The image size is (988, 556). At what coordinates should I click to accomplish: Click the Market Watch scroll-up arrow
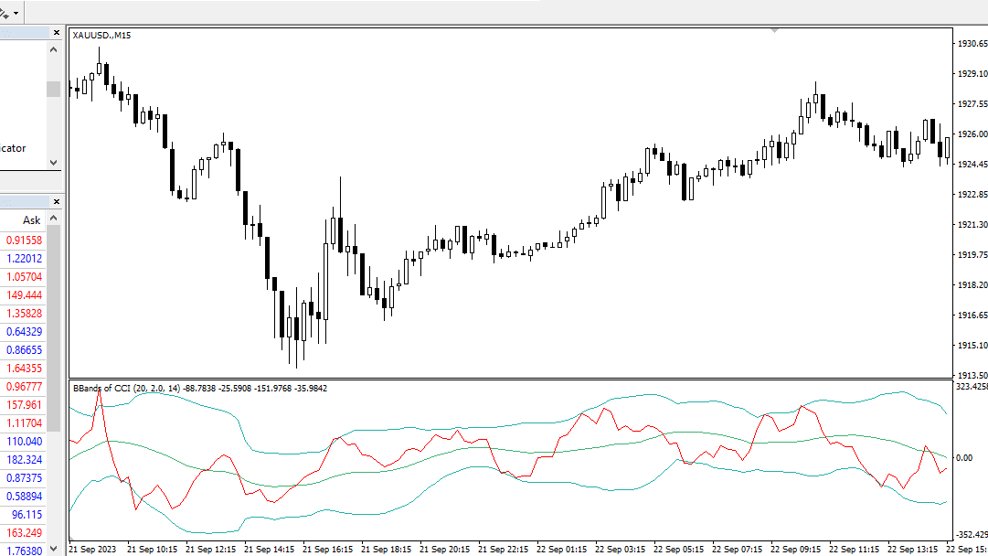pyautogui.click(x=54, y=219)
